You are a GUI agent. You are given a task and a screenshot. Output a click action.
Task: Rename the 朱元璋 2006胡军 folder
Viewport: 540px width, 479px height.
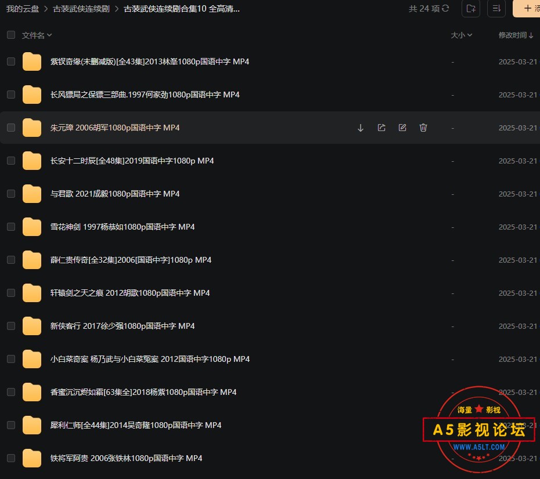402,128
